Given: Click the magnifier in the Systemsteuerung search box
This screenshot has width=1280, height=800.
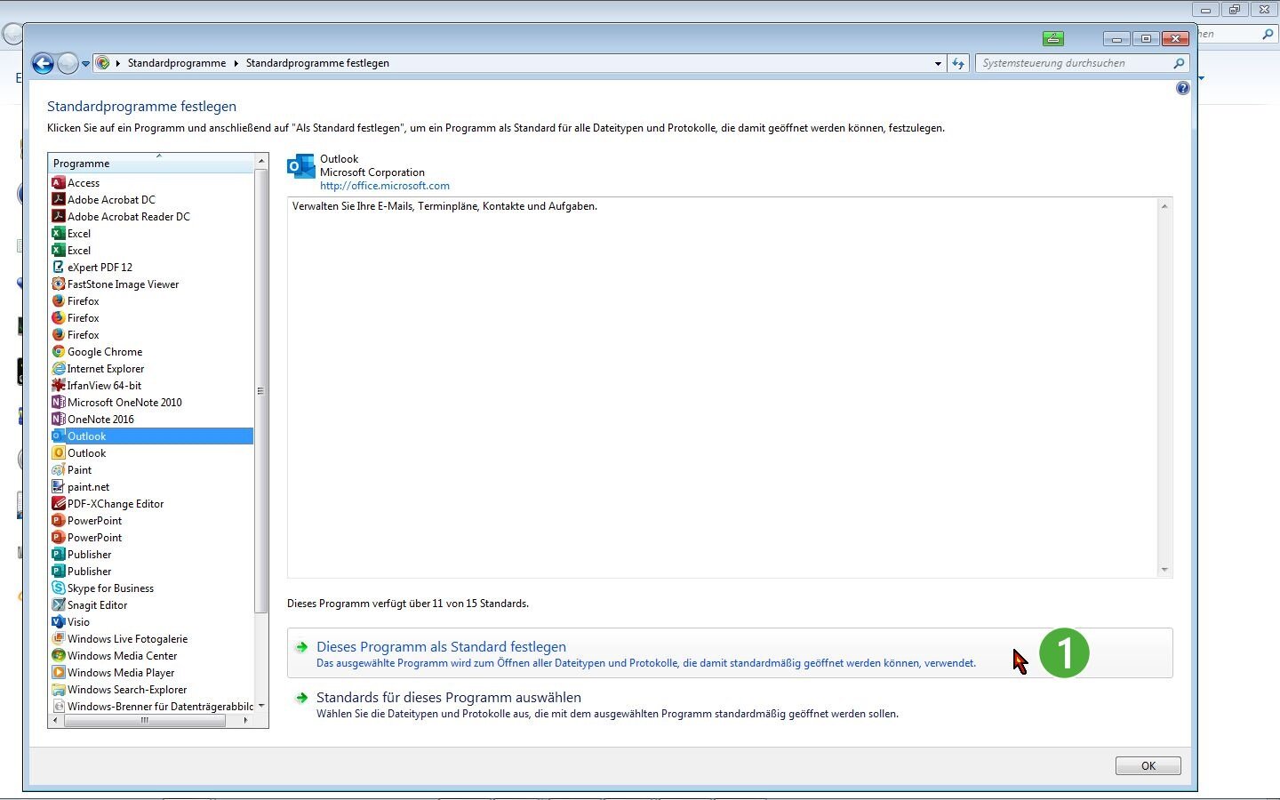Looking at the screenshot, I should click(1179, 63).
